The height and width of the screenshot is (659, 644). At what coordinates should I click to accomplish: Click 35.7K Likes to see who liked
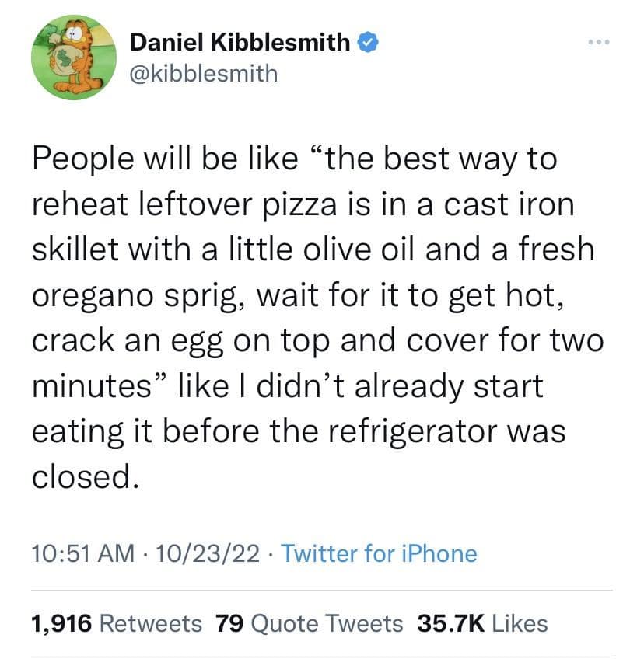(x=481, y=623)
